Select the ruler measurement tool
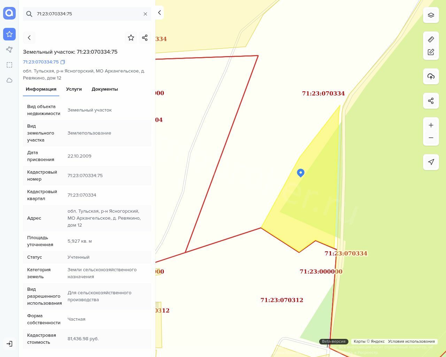Image resolution: width=446 pixels, height=357 pixels. [x=431, y=39]
